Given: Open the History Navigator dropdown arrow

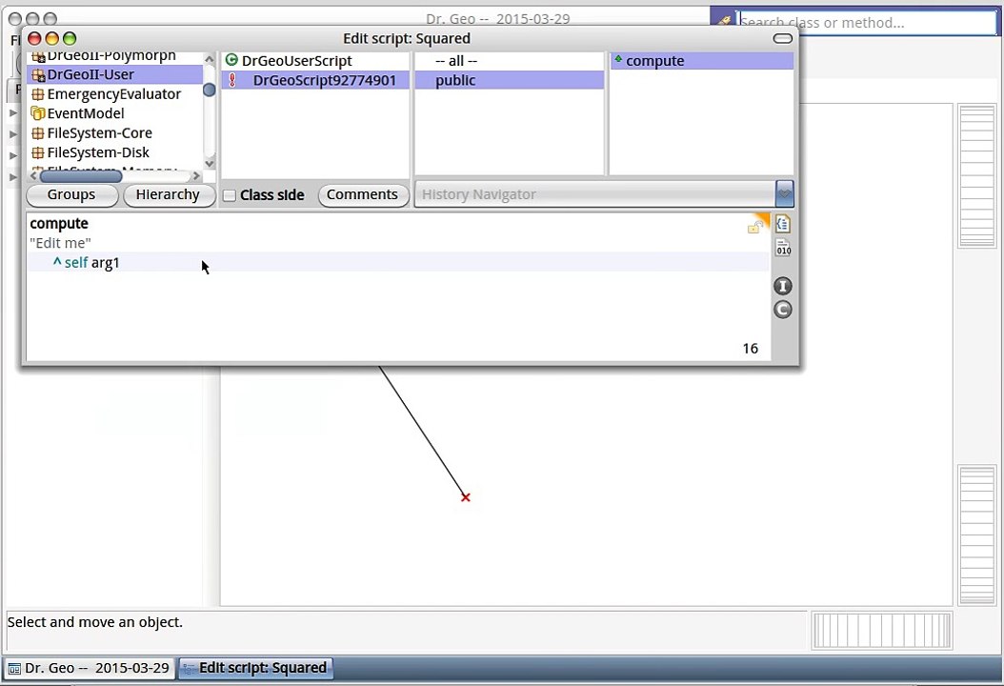Looking at the screenshot, I should [x=784, y=194].
